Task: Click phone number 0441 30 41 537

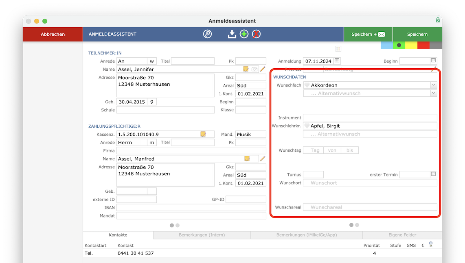Action: click(x=136, y=253)
